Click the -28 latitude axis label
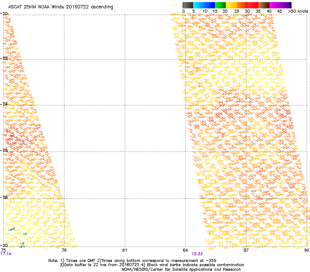This screenshot has height=272, width=310. click(x=4, y=198)
